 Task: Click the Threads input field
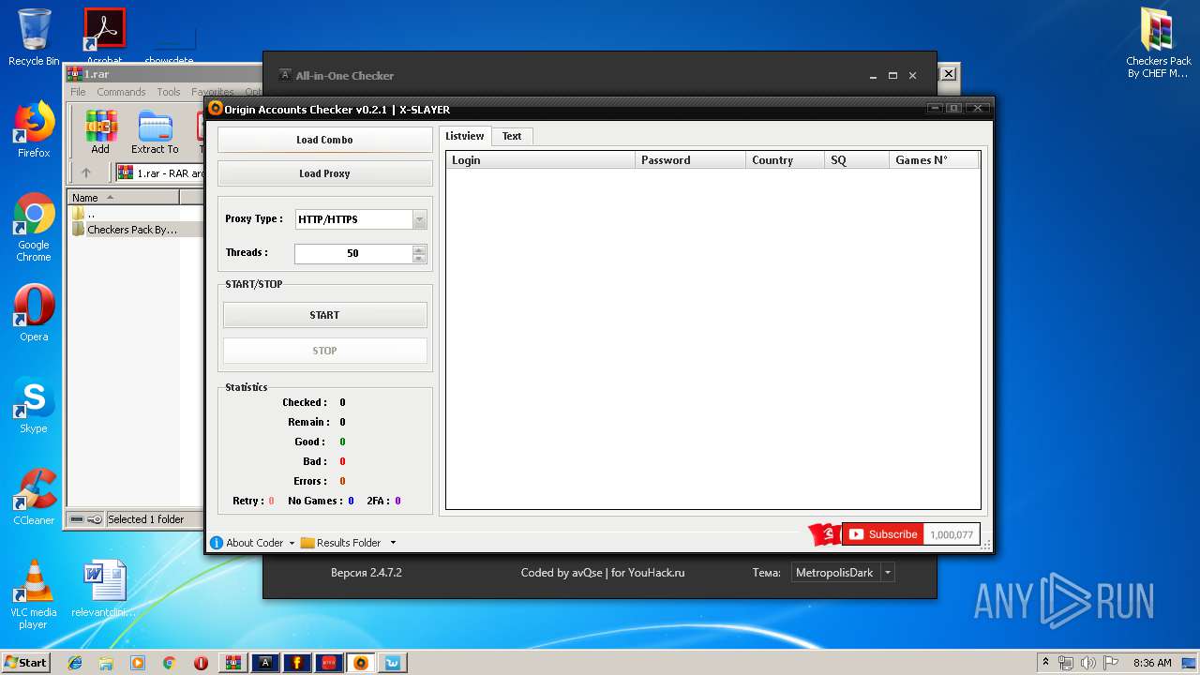click(x=353, y=253)
